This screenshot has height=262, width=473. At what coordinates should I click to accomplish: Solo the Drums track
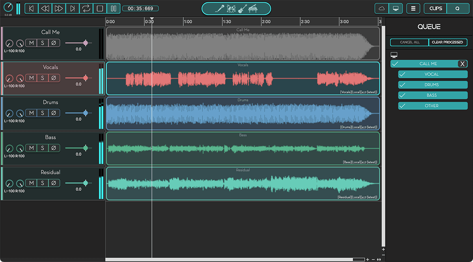coord(43,113)
